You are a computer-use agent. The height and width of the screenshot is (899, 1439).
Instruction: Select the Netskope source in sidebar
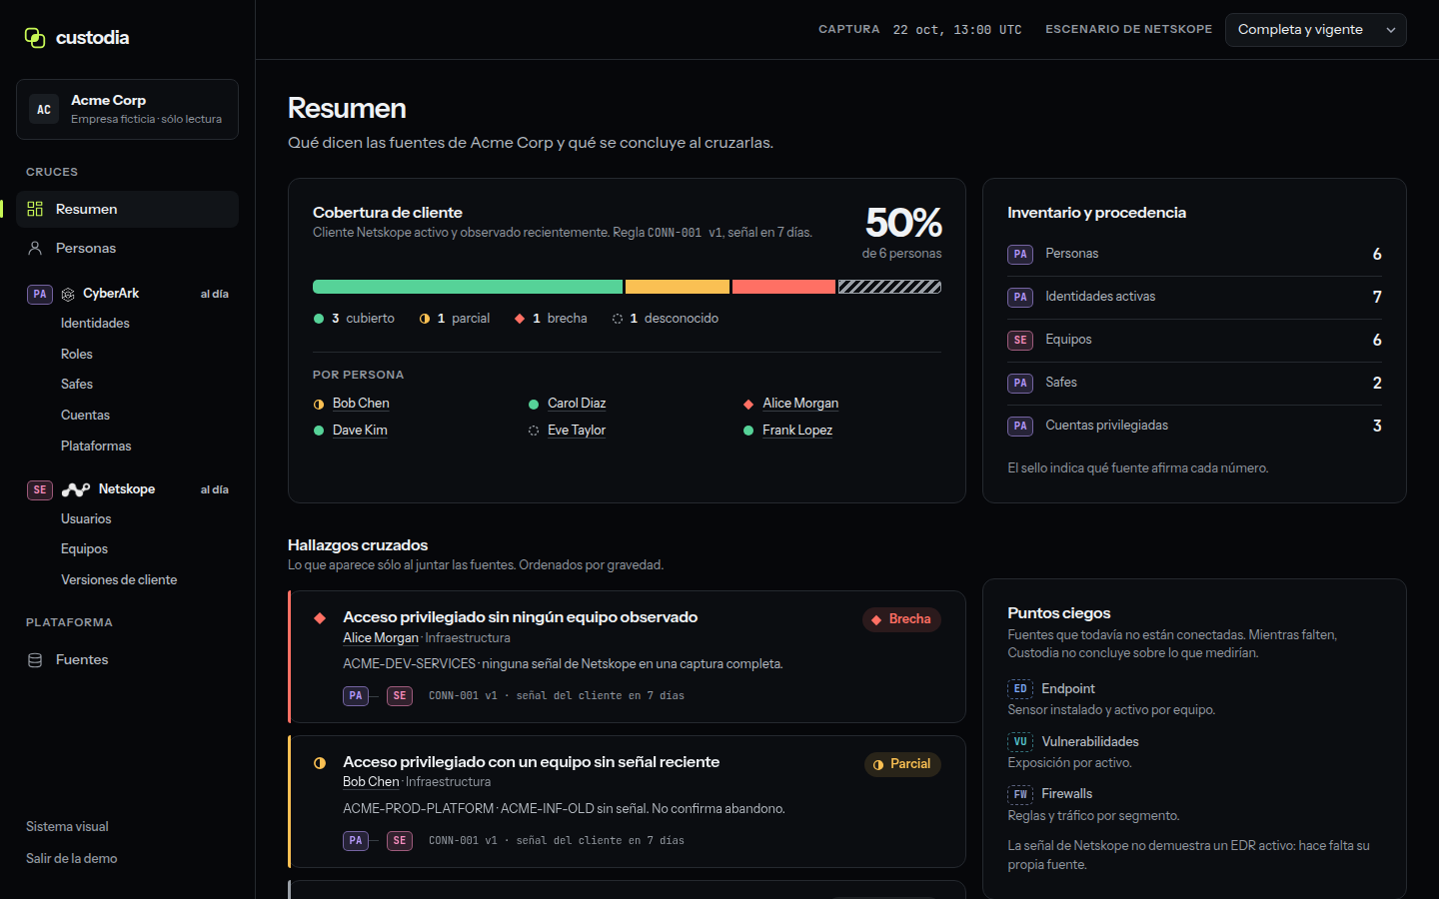[127, 489]
